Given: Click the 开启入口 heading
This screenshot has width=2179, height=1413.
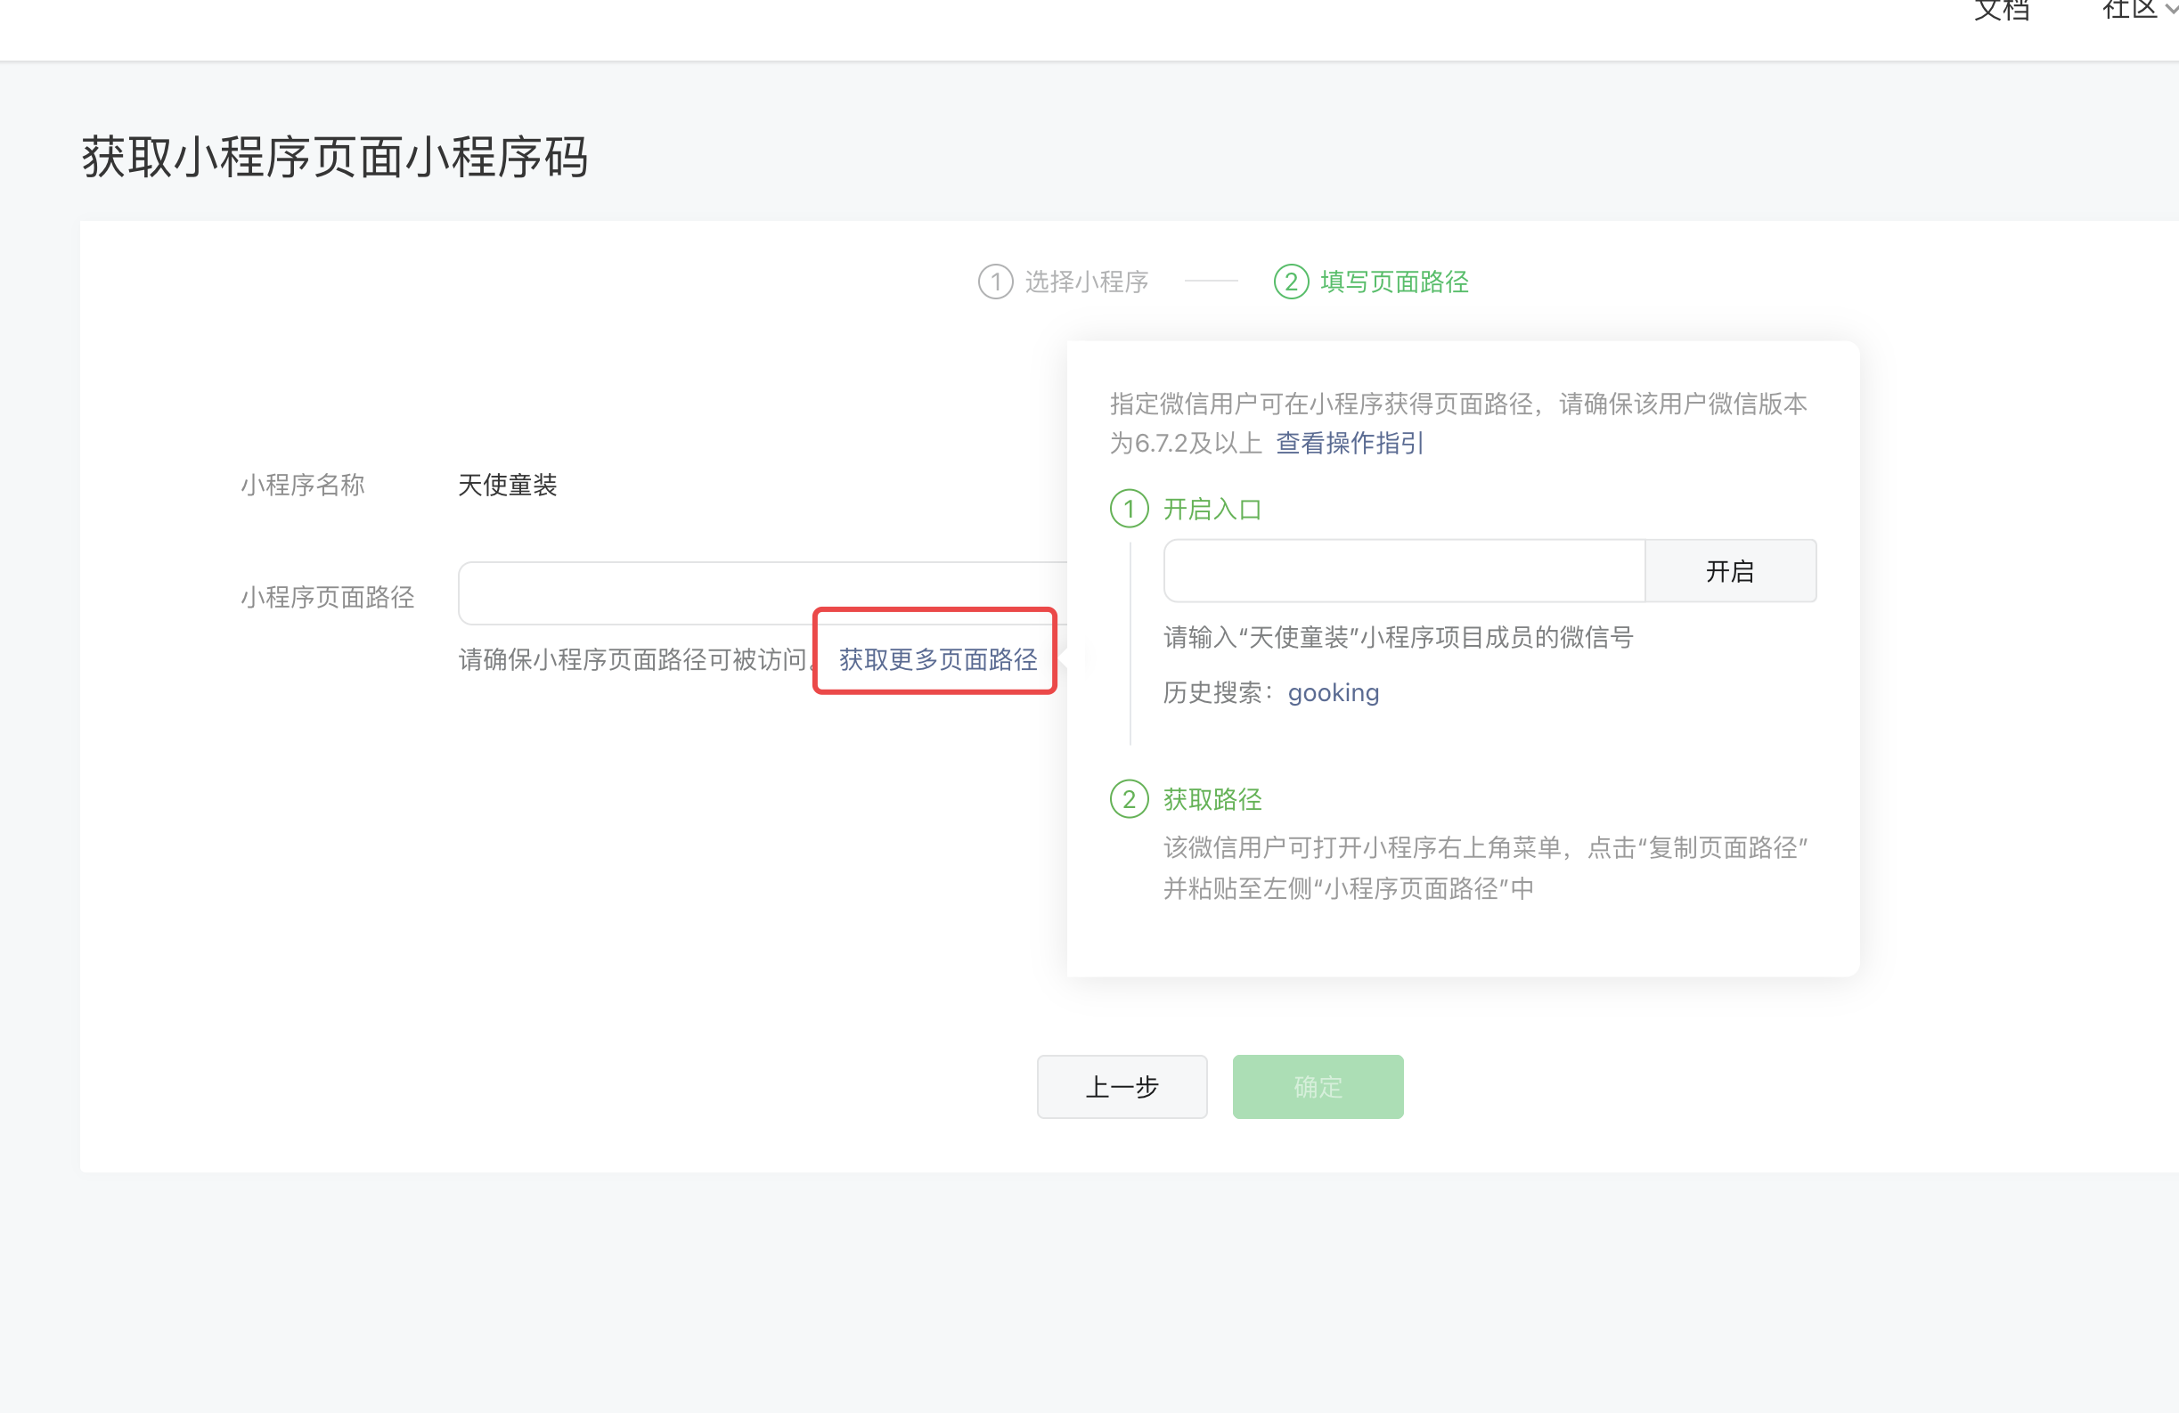Looking at the screenshot, I should (x=1212, y=509).
